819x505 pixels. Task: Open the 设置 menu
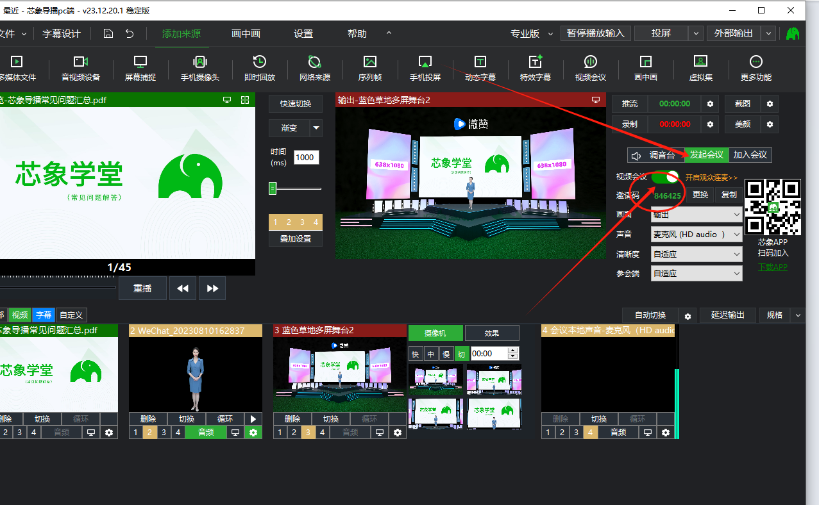coord(303,34)
